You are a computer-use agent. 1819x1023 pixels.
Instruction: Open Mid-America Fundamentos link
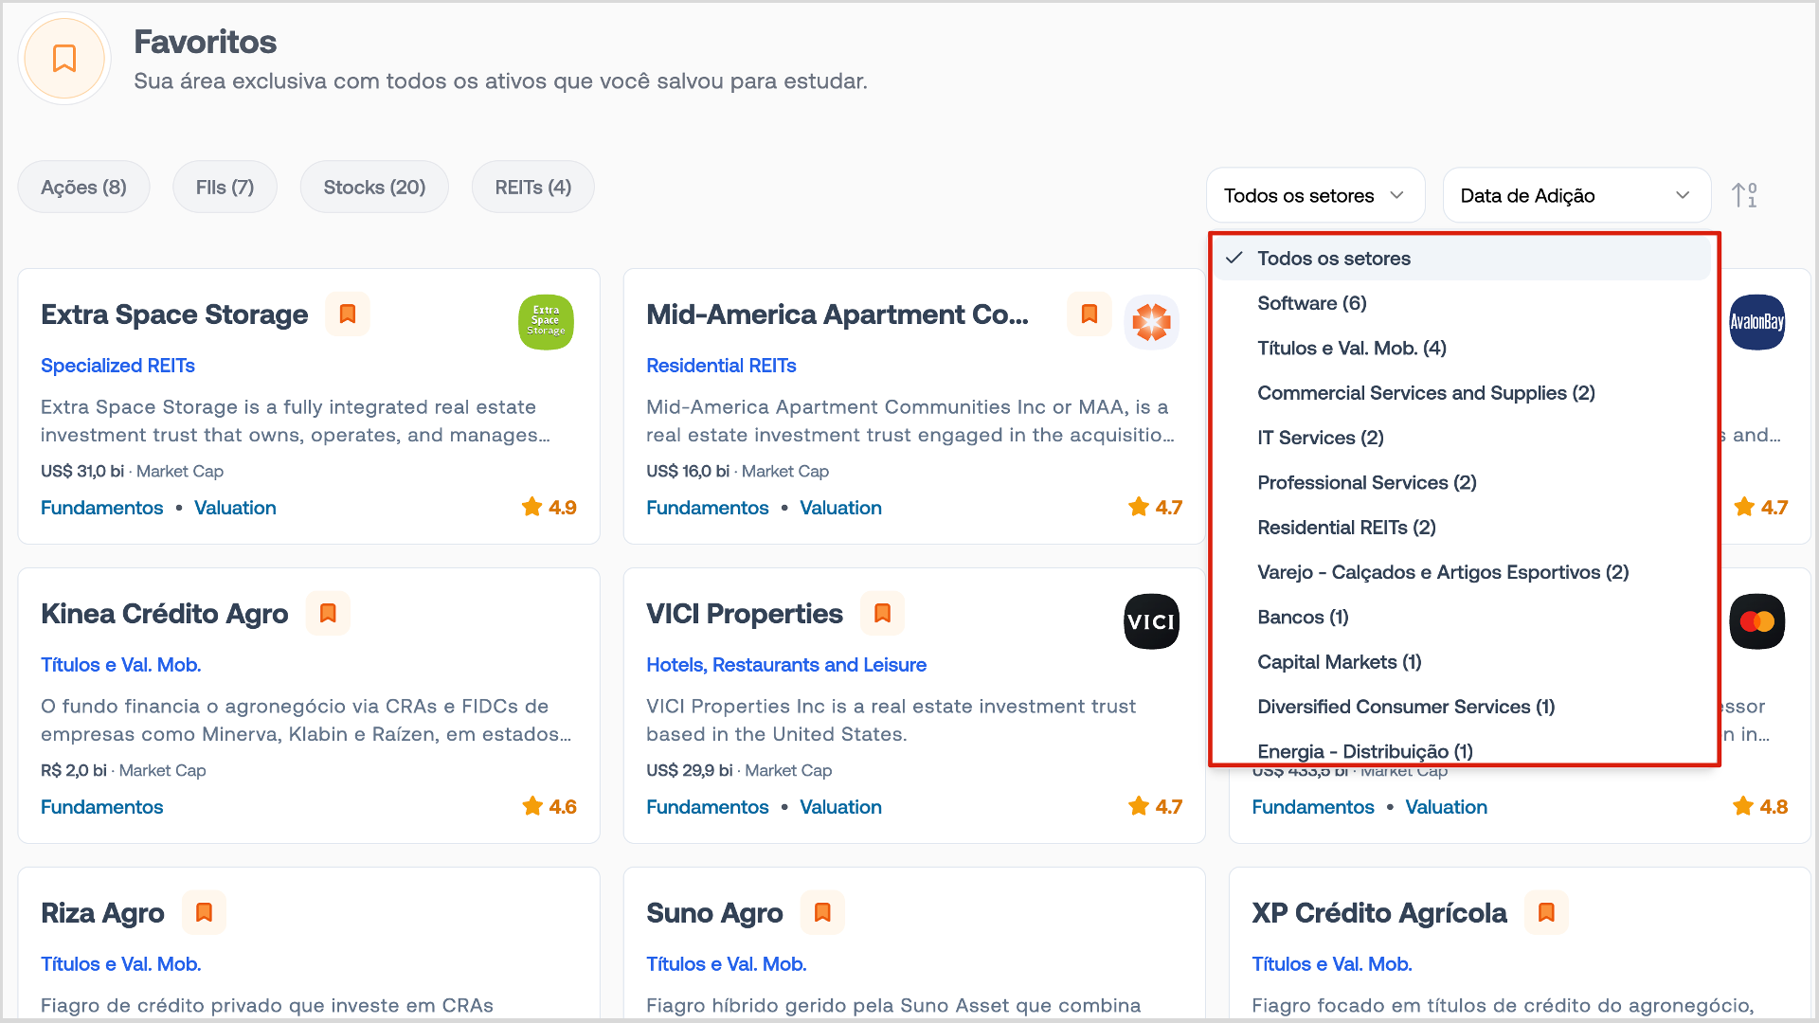708,508
